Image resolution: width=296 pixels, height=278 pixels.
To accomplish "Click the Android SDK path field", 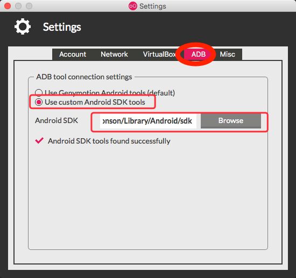I will click(x=148, y=121).
